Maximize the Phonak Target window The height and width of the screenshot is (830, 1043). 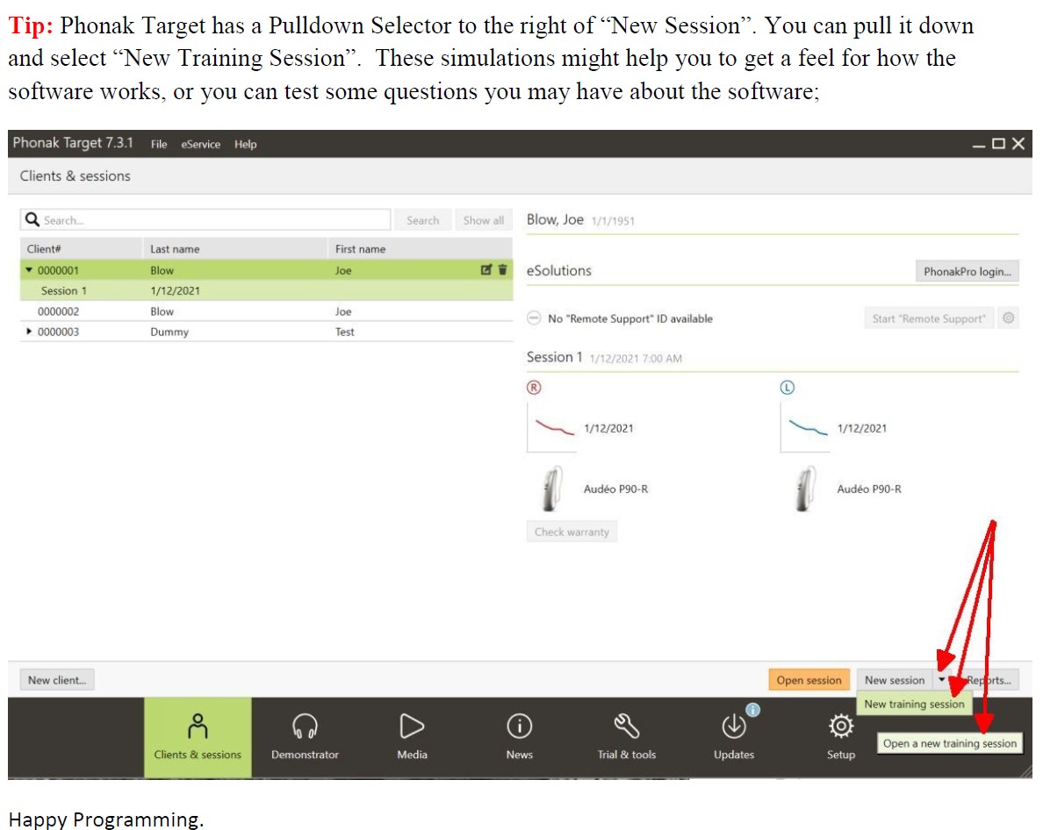tap(998, 144)
